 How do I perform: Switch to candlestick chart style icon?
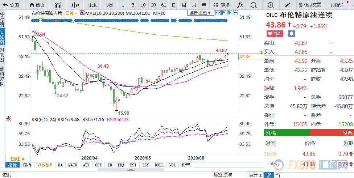[75, 5]
